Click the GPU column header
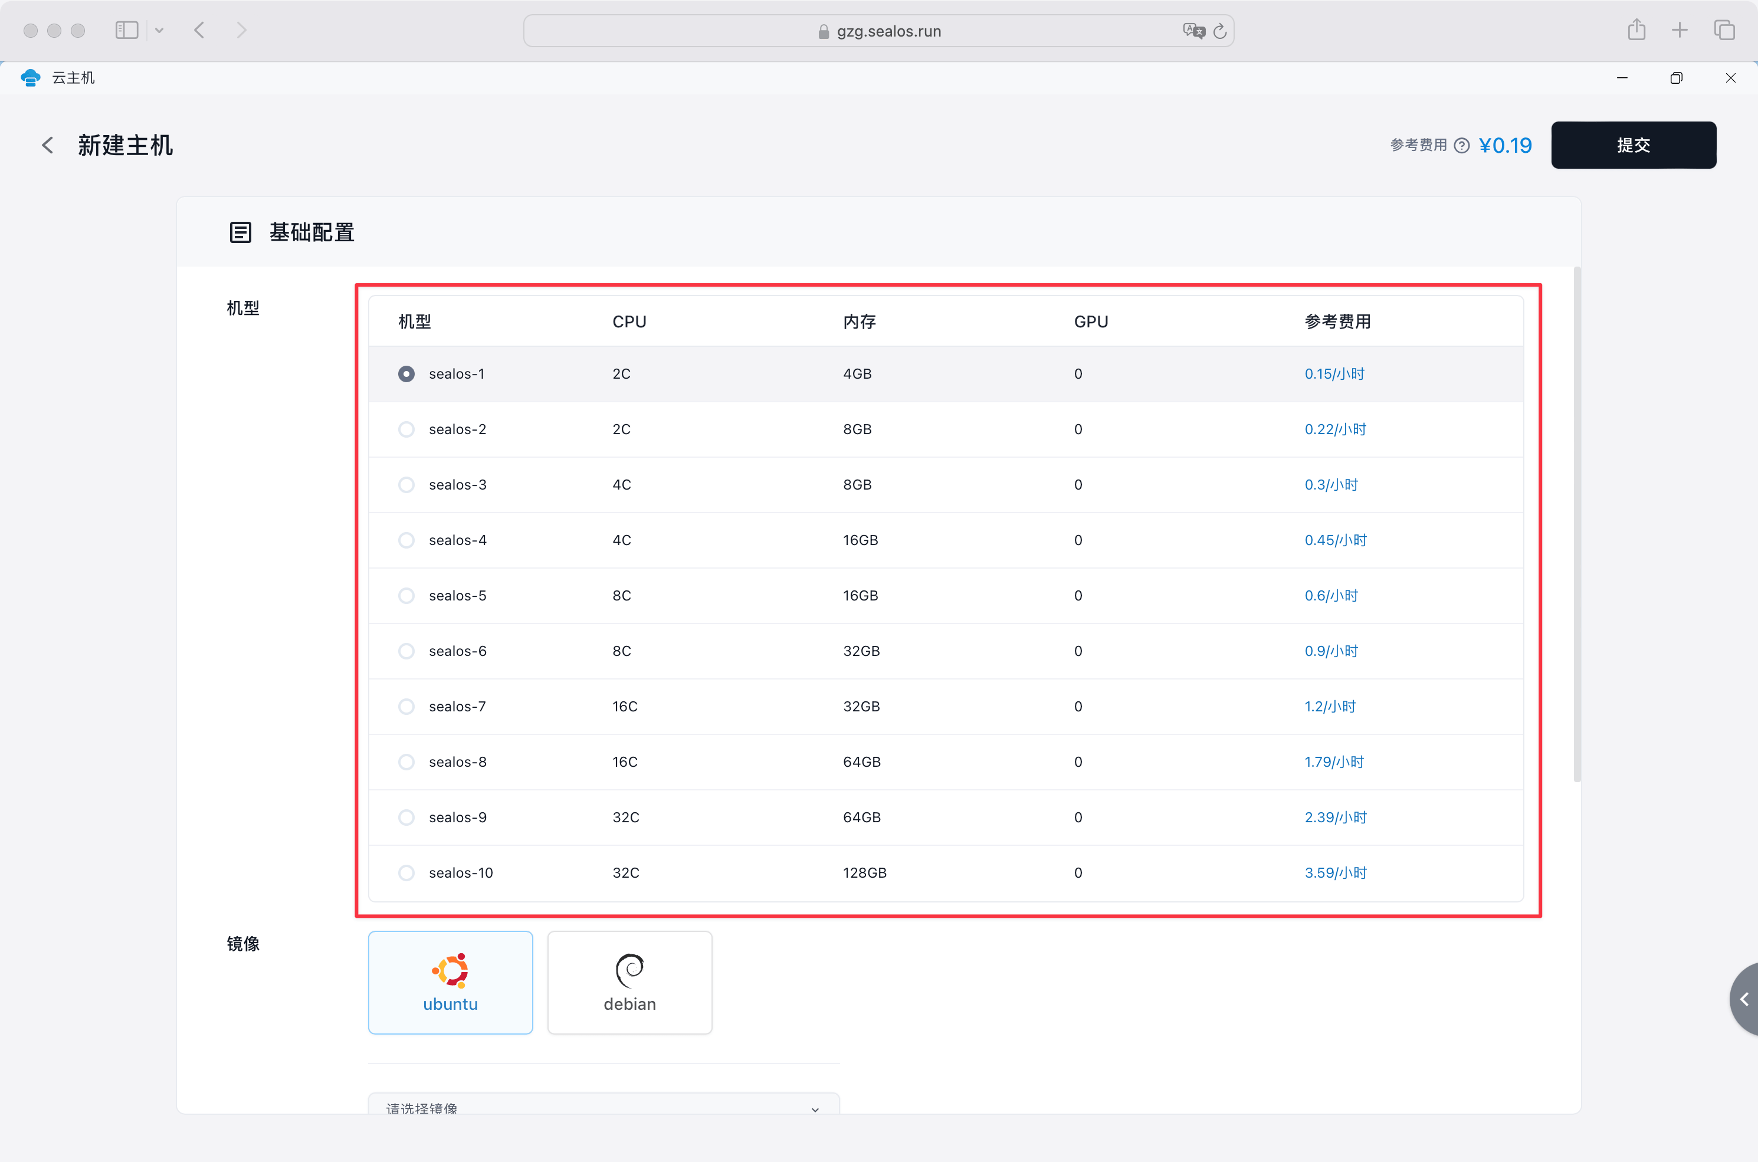 1091,321
